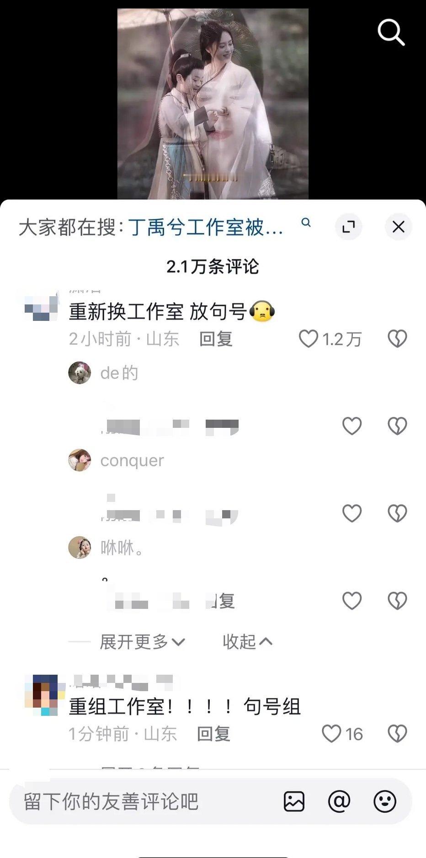Open the emoji picker in comment box
Viewport: 426px width, 858px height.
pyautogui.click(x=385, y=801)
